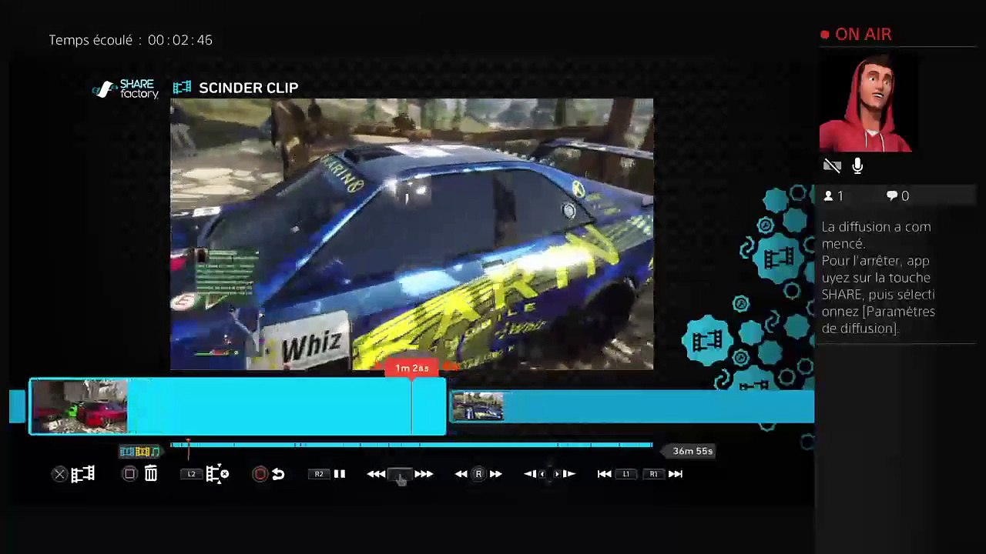The image size is (986, 554).
Task: Step one frame forward
Action: click(568, 474)
